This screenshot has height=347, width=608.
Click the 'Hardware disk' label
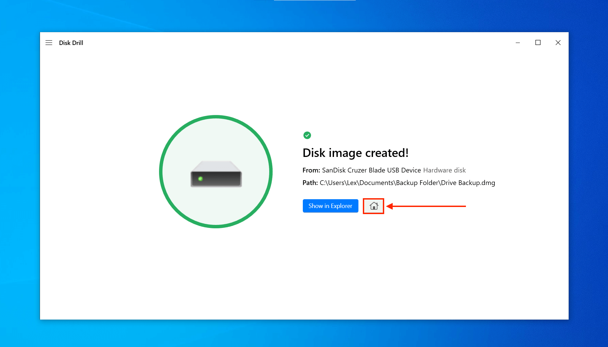tap(444, 170)
